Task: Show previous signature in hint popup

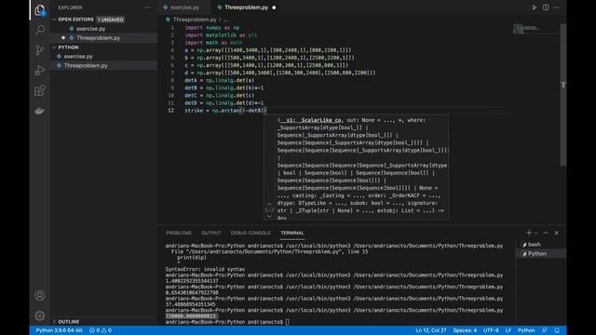Action: tap(269, 205)
